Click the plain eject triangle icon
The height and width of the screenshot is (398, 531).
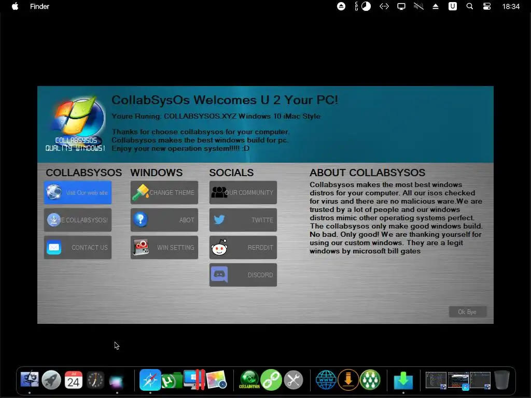click(436, 6)
